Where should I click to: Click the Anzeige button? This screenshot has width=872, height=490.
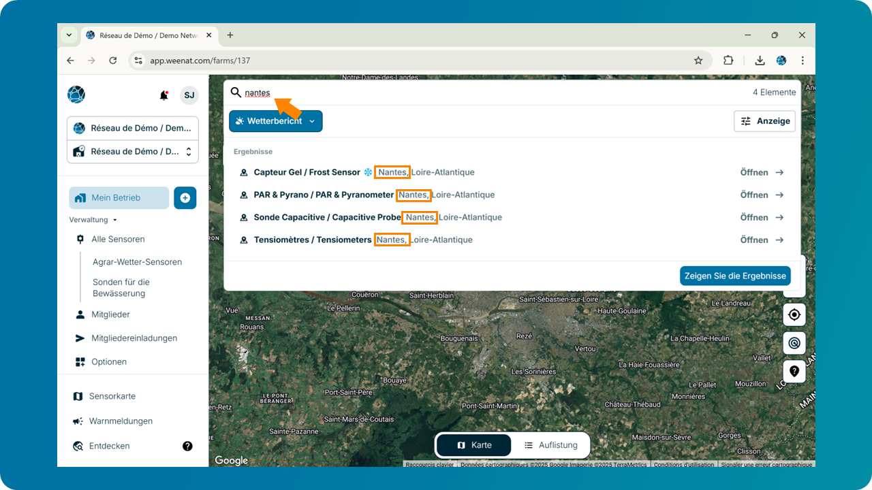(764, 121)
